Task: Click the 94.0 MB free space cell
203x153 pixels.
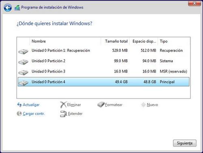Action: pyautogui.click(x=149, y=61)
